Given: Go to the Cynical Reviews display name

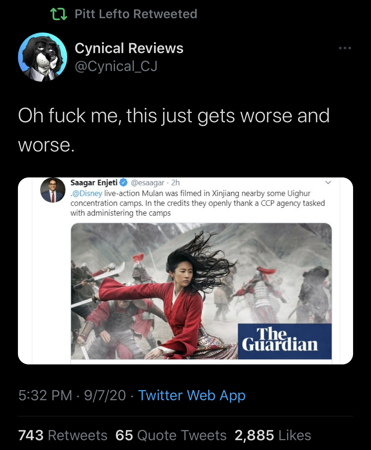Looking at the screenshot, I should pyautogui.click(x=129, y=48).
